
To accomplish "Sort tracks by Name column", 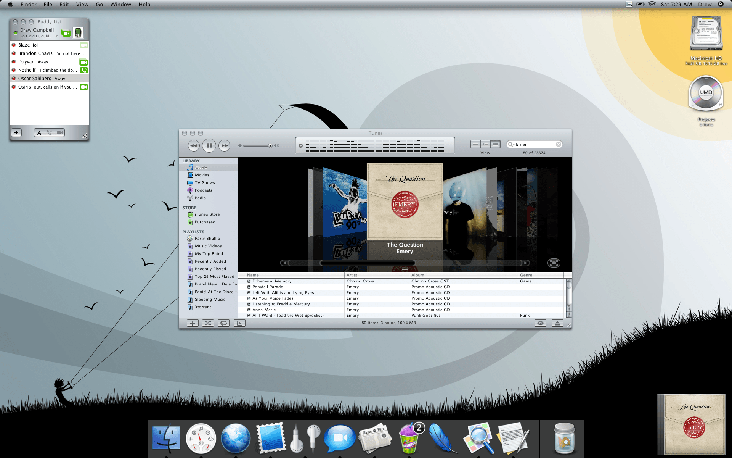I will (x=294, y=275).
